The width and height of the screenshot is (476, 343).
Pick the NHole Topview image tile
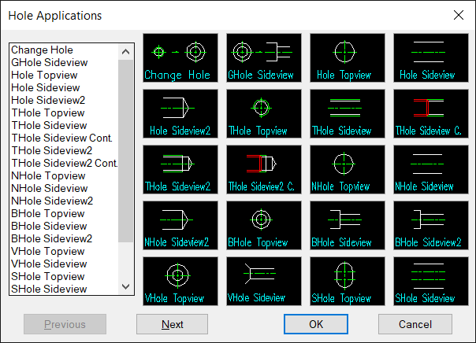click(x=348, y=169)
